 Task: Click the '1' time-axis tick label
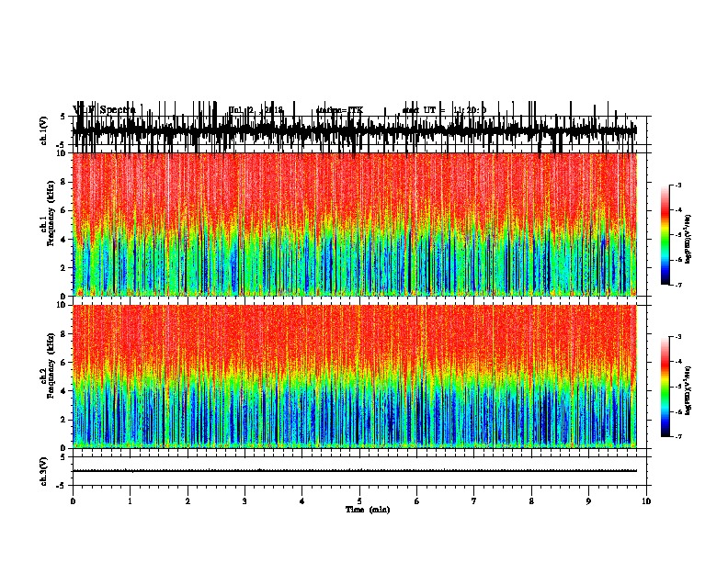click(x=130, y=501)
